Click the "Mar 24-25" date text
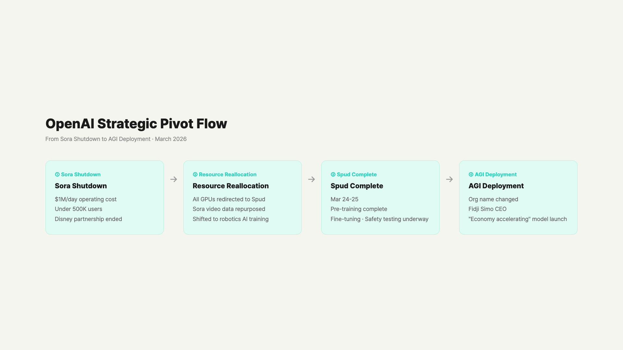Image resolution: width=623 pixels, height=350 pixels. 344,199
